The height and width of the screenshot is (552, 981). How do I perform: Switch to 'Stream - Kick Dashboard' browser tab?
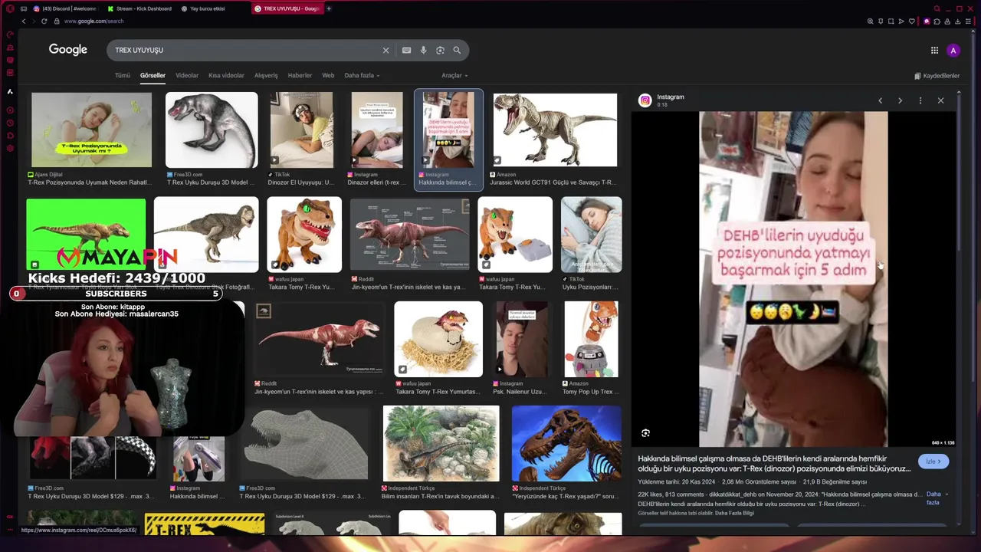tap(139, 8)
